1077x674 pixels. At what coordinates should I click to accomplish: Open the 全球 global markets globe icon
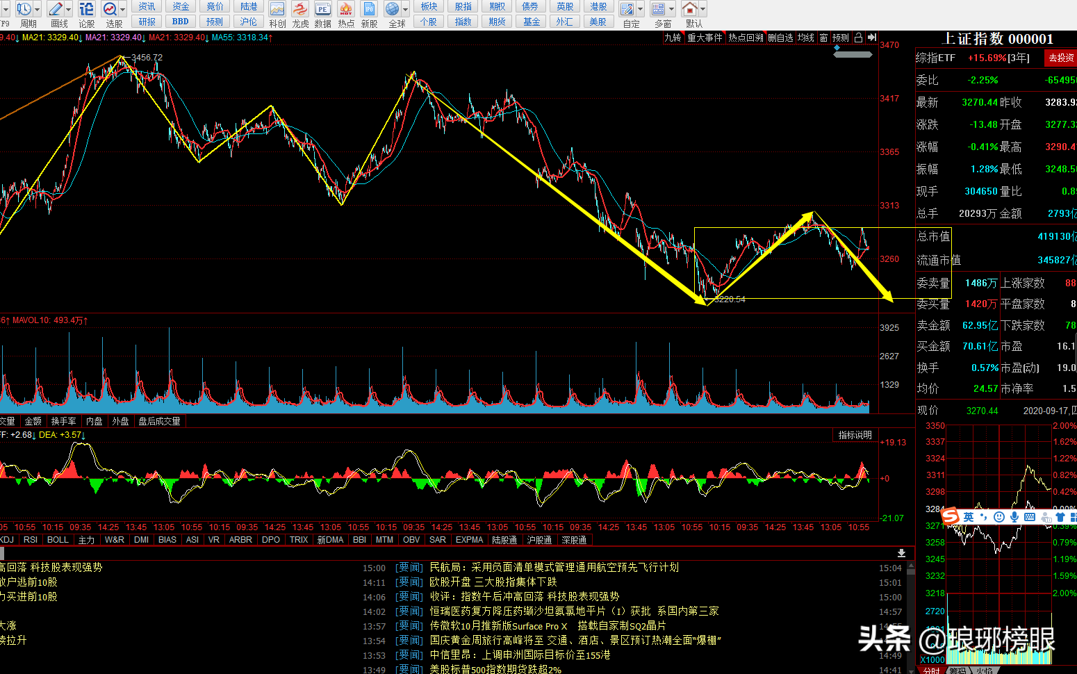(x=393, y=9)
